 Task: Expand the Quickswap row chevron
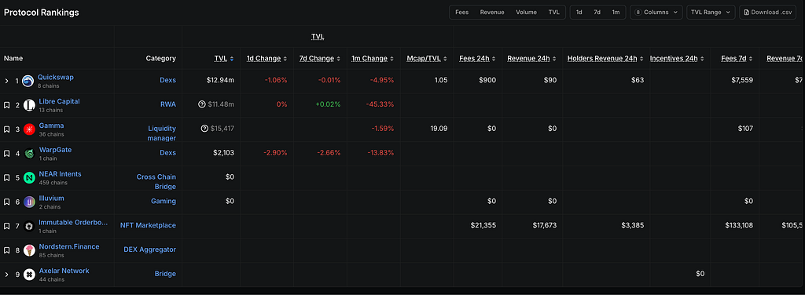tap(6, 81)
